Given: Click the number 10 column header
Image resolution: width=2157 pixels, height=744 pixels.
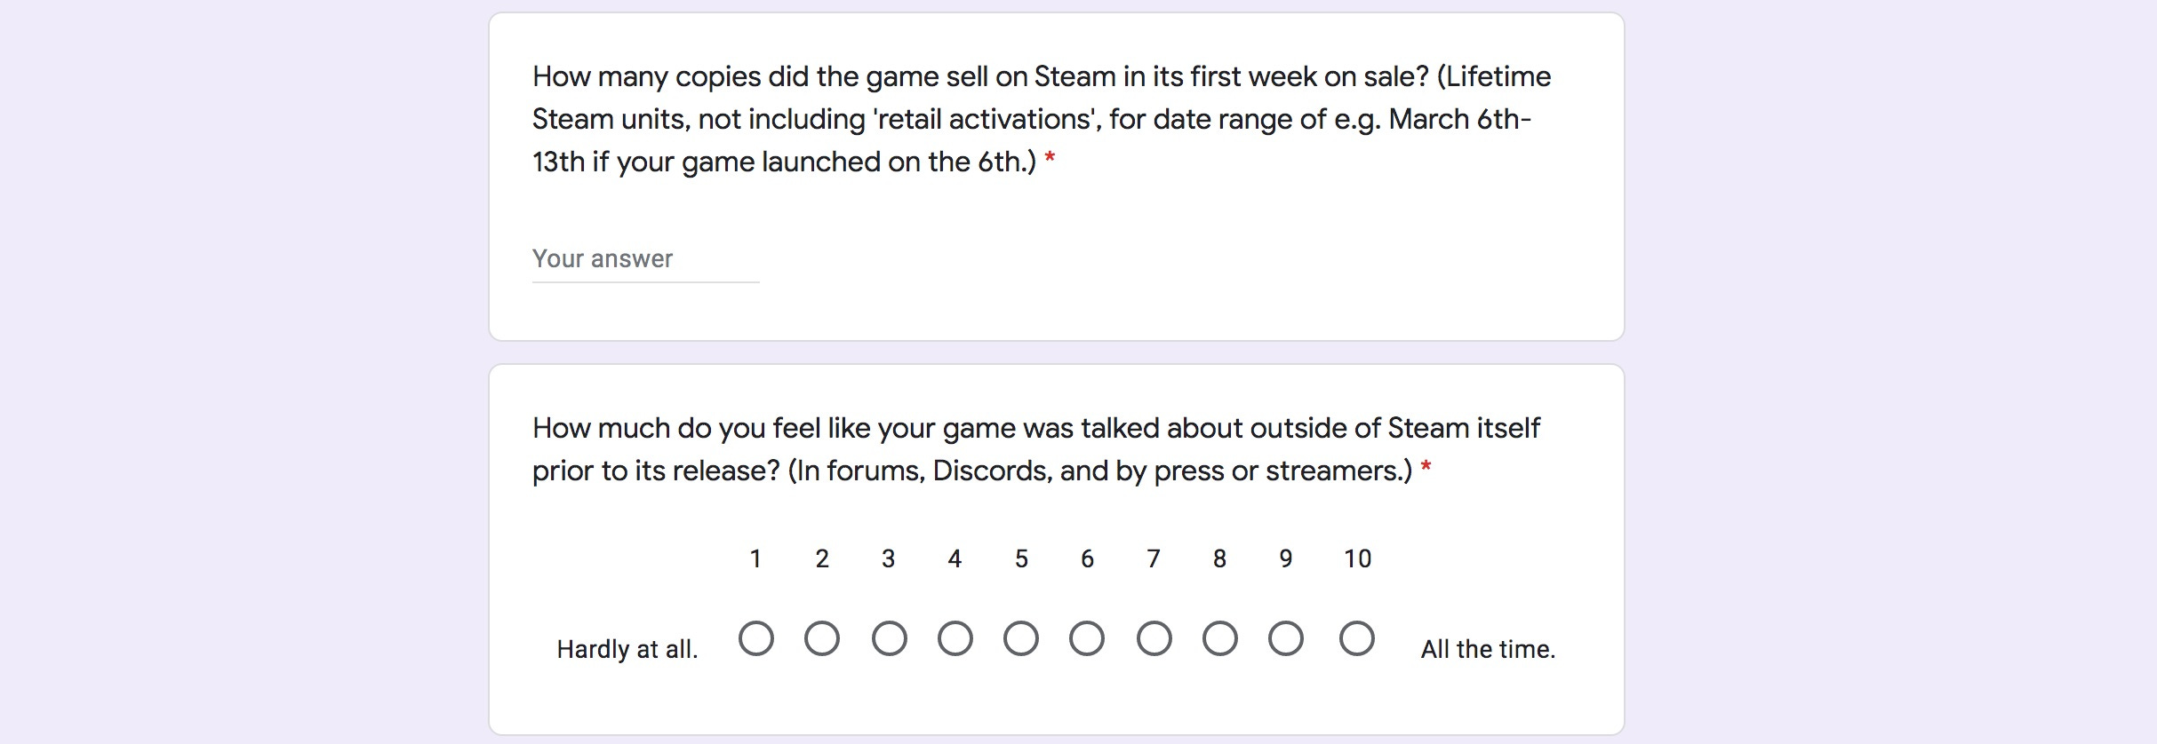Looking at the screenshot, I should click(x=1356, y=558).
